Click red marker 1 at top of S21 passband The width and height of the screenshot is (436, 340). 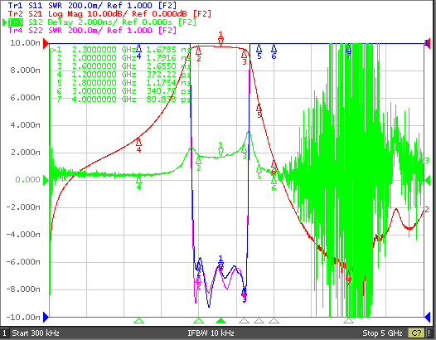(x=220, y=39)
